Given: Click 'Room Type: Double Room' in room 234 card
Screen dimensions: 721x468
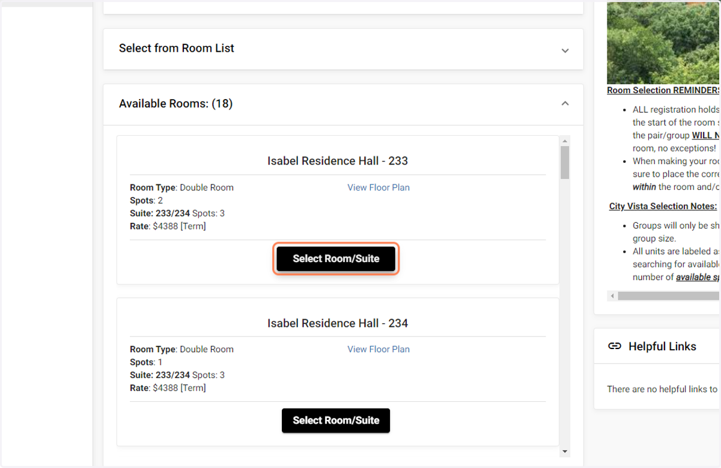Looking at the screenshot, I should [181, 349].
